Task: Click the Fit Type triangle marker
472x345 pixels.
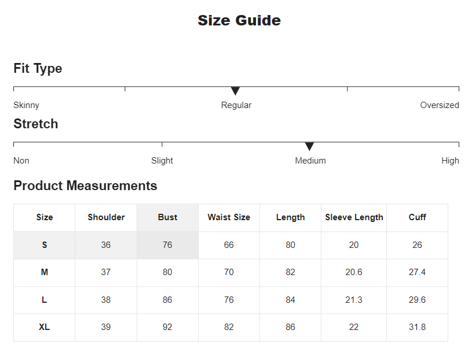Action: pyautogui.click(x=235, y=91)
